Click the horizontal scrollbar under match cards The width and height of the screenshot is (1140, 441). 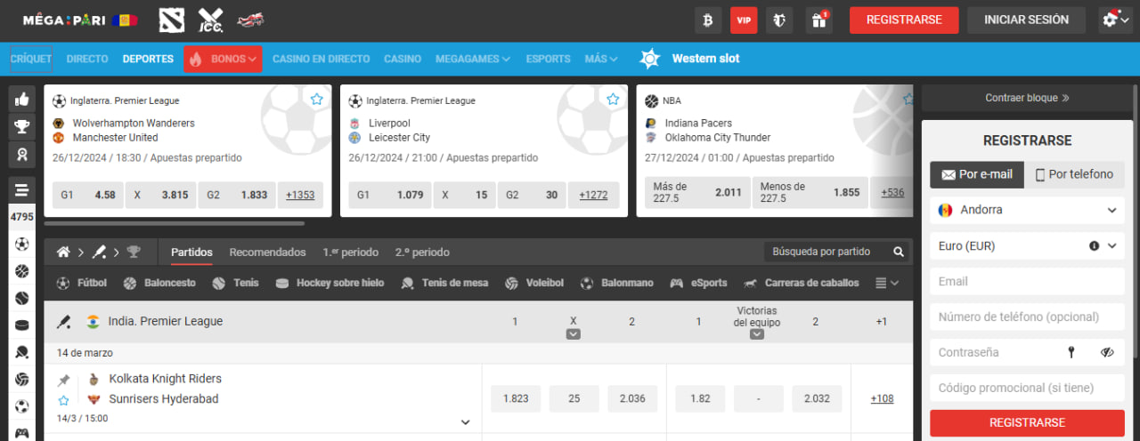[x=175, y=223]
